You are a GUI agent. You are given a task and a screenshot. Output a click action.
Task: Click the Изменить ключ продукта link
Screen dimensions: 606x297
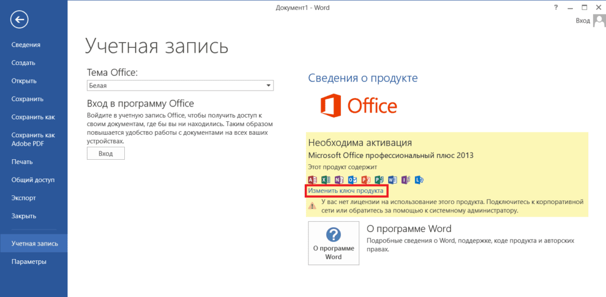(346, 191)
